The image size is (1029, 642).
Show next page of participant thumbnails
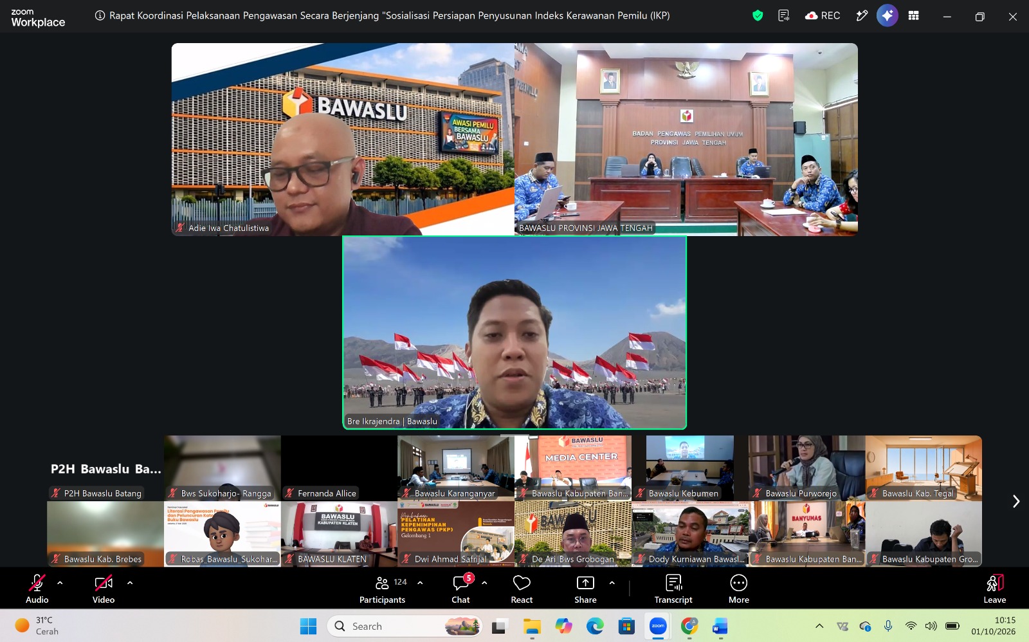[x=1016, y=501]
